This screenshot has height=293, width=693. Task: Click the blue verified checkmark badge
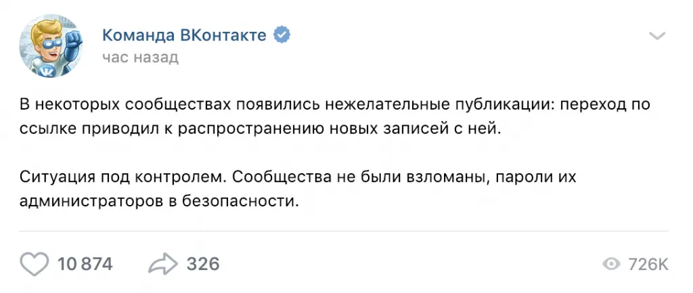[282, 35]
